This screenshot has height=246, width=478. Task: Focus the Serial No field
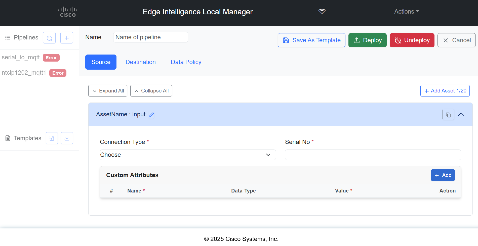[x=373, y=155]
